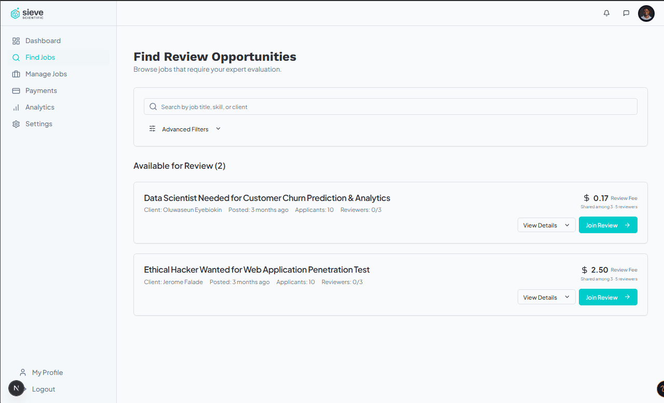Open your profile picture menu
The width and height of the screenshot is (664, 403).
pos(646,13)
